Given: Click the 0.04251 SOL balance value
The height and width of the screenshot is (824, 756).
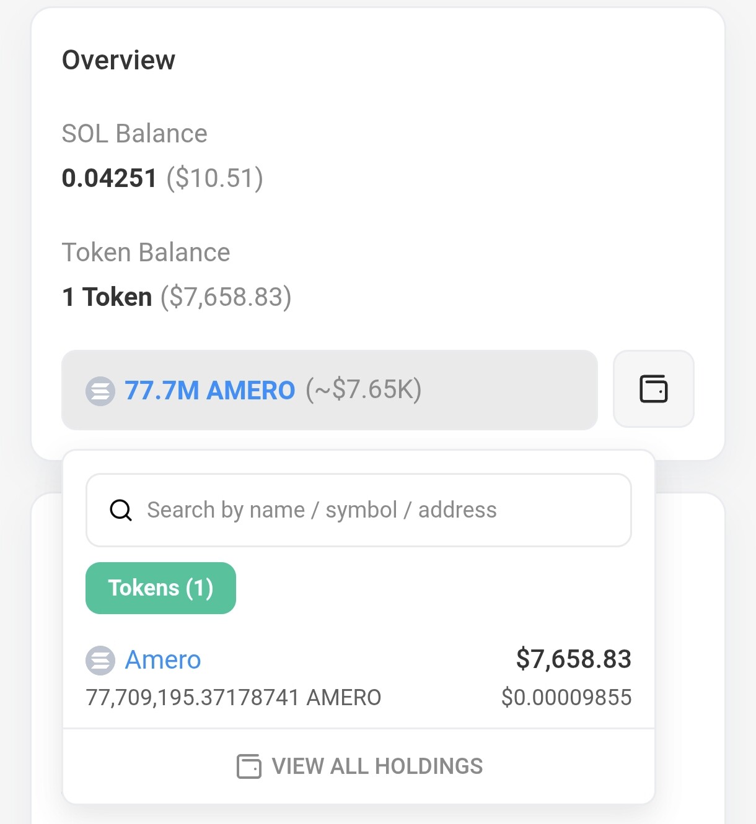Looking at the screenshot, I should pyautogui.click(x=109, y=178).
